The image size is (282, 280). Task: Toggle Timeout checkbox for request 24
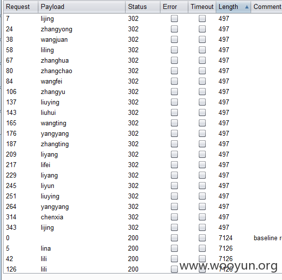click(202, 29)
